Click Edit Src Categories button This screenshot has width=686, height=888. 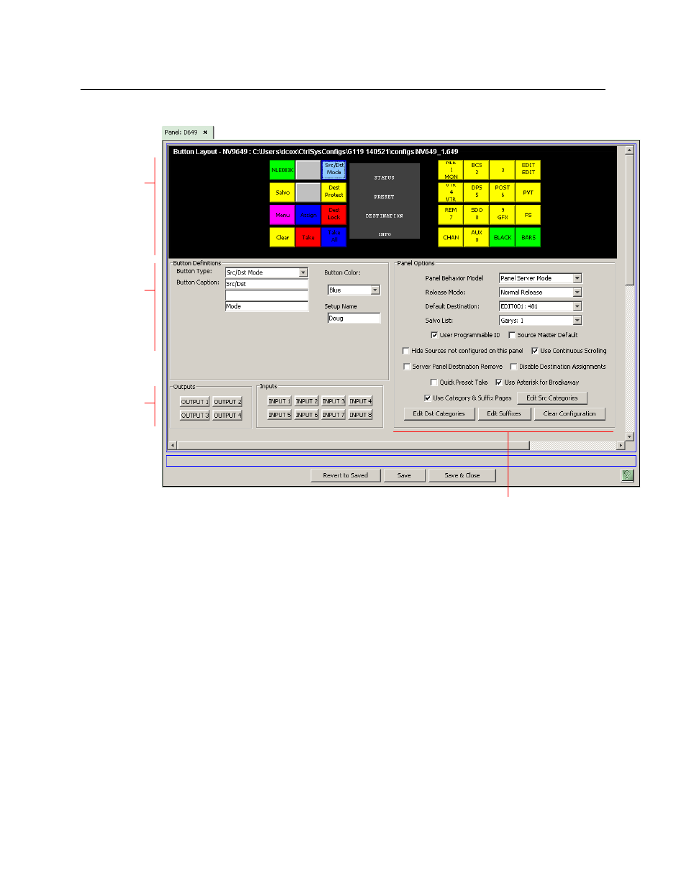point(552,398)
